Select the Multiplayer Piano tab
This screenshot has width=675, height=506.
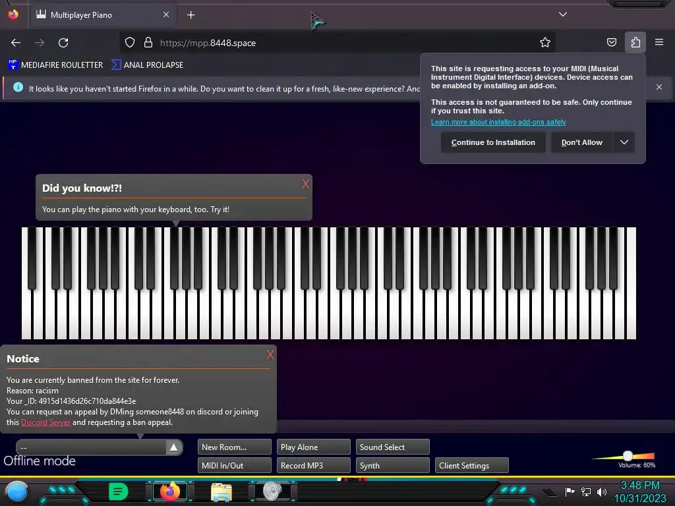[102, 15]
